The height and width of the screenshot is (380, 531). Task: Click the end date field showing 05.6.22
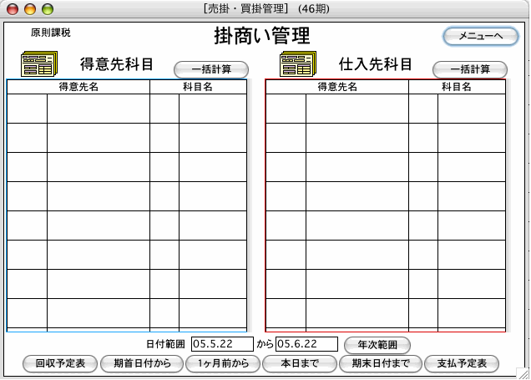point(306,344)
